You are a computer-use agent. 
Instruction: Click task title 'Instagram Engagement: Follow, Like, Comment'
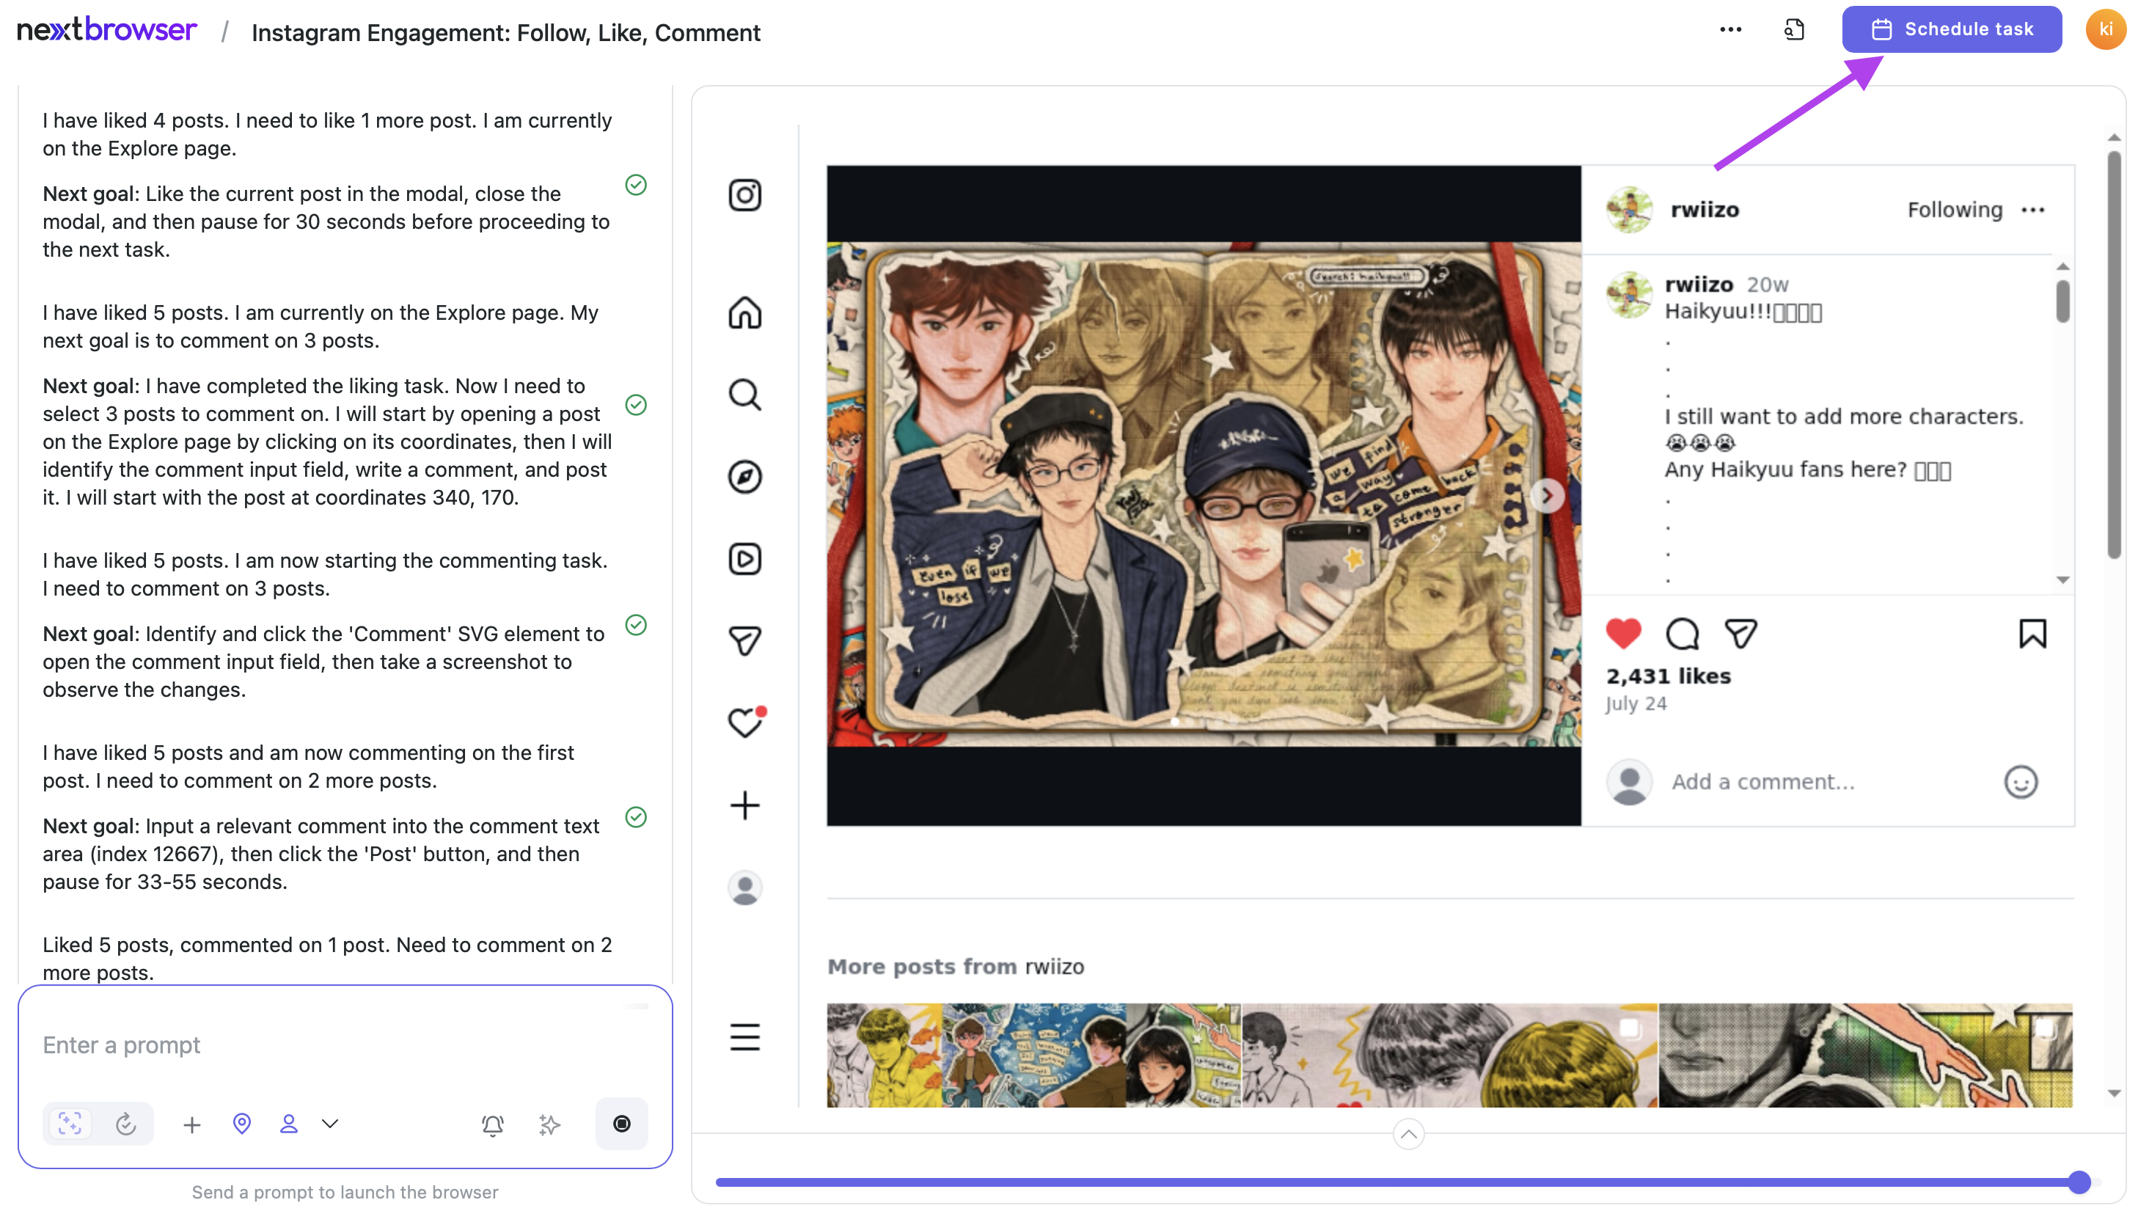coord(506,33)
